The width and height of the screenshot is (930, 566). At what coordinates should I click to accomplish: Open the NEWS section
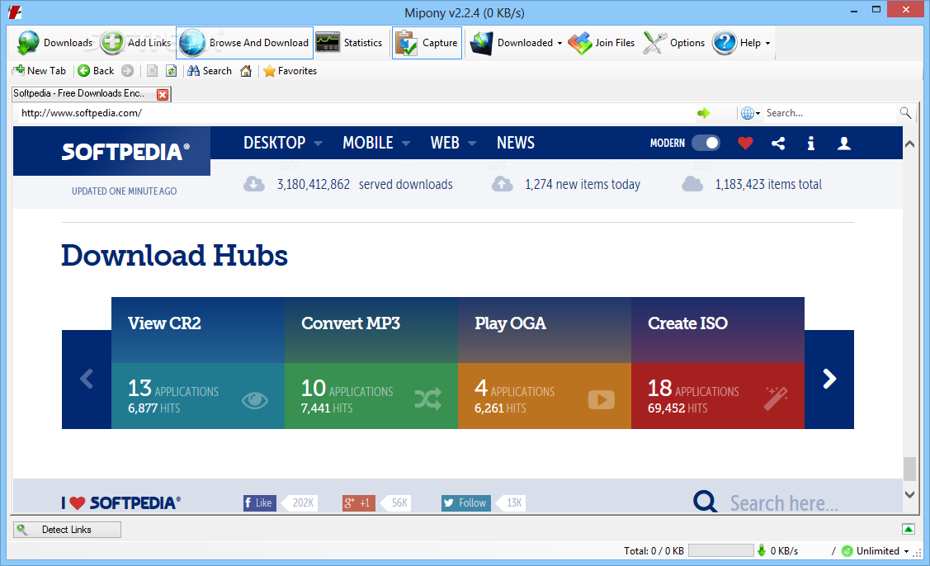516,143
